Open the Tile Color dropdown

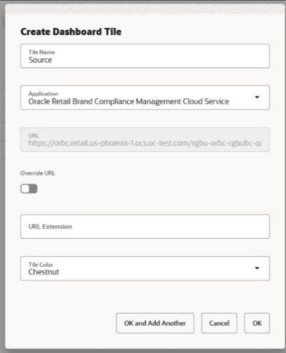pyautogui.click(x=145, y=269)
